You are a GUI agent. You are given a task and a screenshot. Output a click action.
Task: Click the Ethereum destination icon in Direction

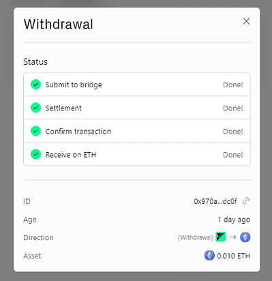point(245,237)
